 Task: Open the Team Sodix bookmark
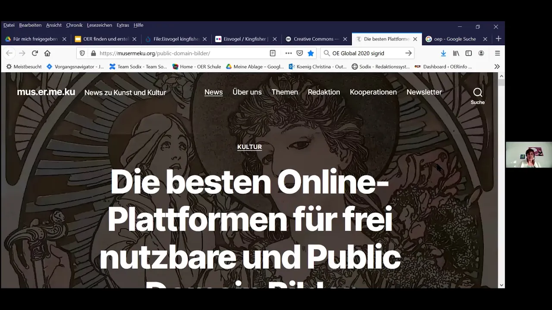point(138,67)
